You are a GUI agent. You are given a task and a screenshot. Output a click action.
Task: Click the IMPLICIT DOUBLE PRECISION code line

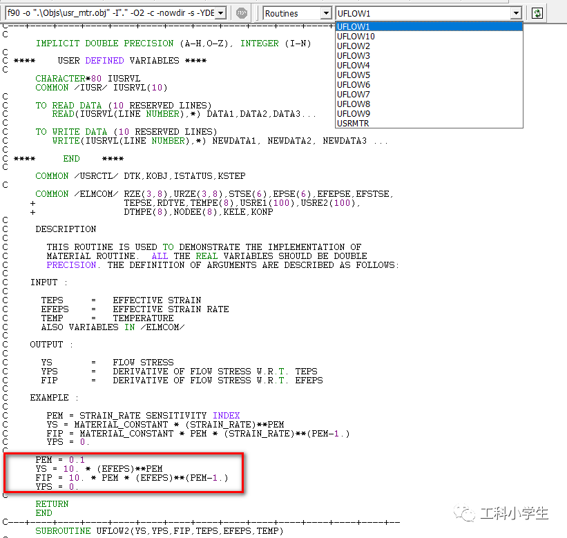pos(173,44)
